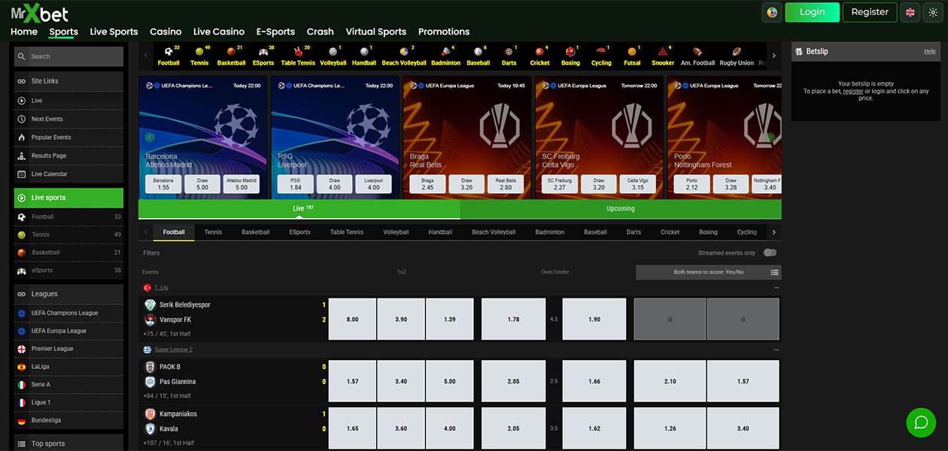The height and width of the screenshot is (451, 948).
Task: Open Premier League in Leagues list
Action: pyautogui.click(x=68, y=349)
